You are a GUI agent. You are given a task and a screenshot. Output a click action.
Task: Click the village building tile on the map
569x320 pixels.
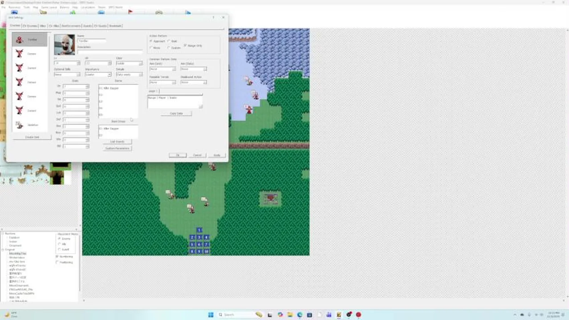[271, 199]
